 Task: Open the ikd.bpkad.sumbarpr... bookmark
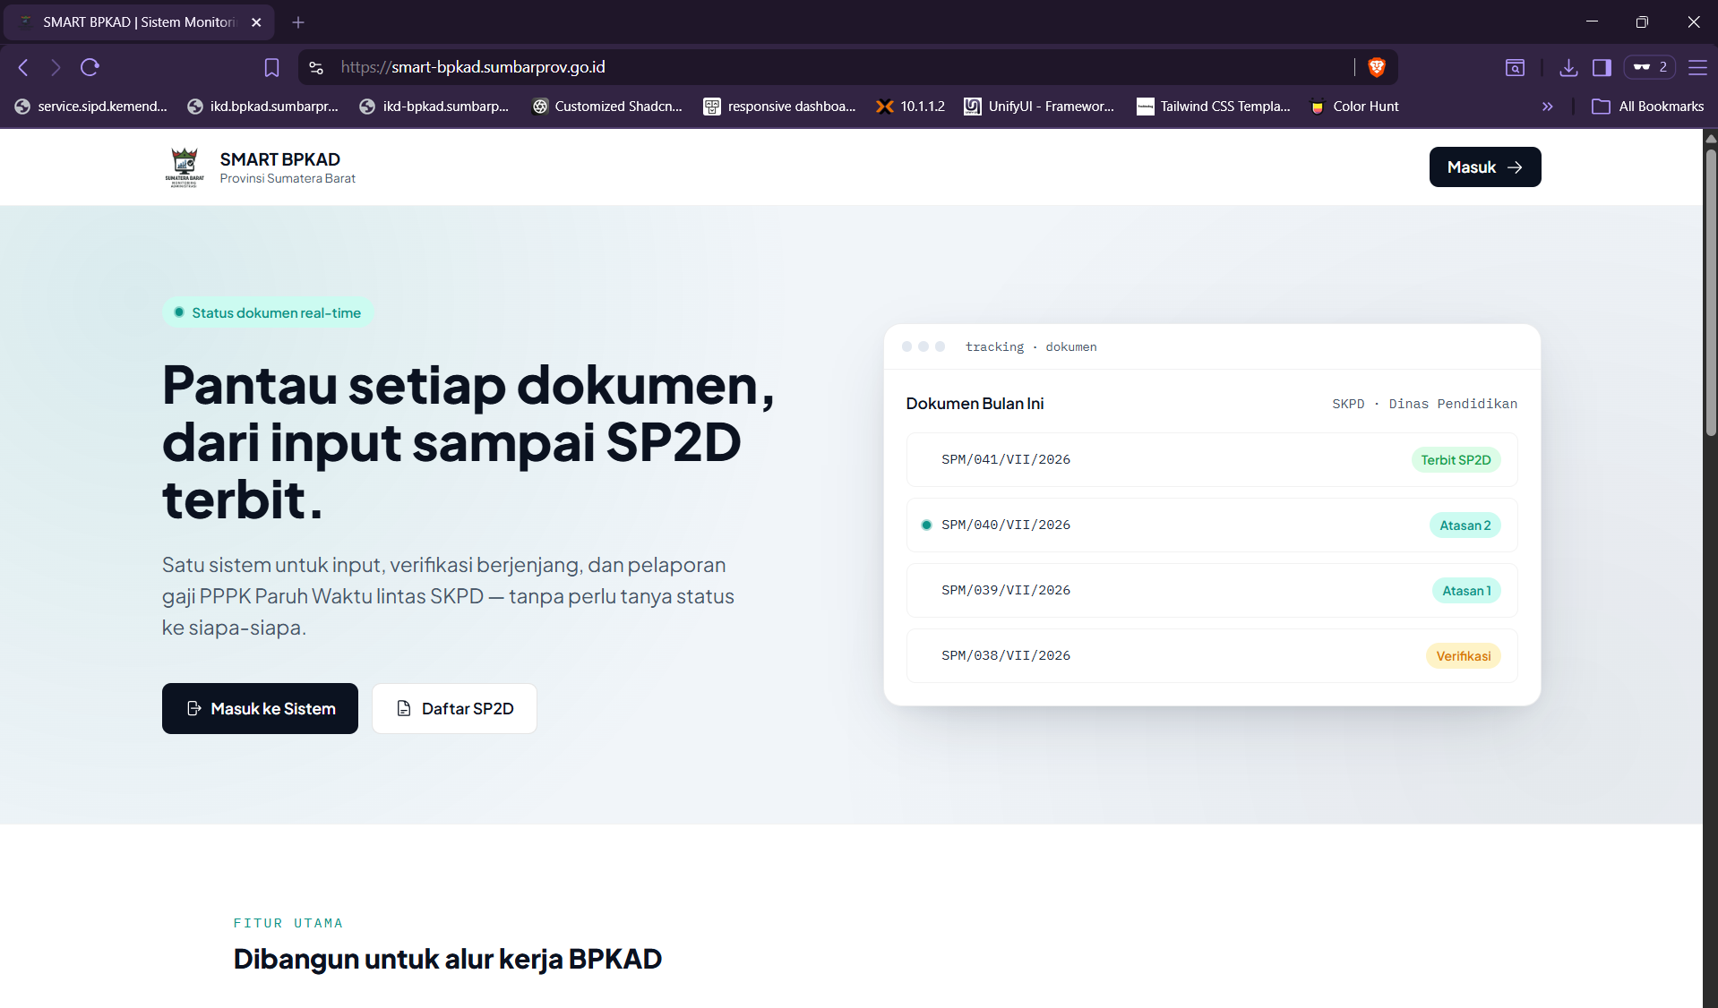tap(263, 107)
